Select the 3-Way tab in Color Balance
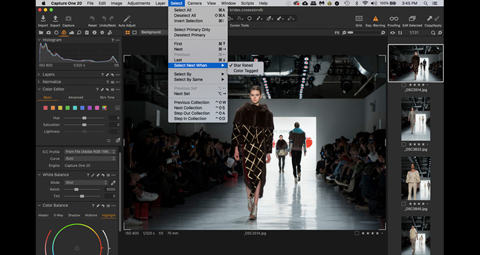 click(x=59, y=215)
